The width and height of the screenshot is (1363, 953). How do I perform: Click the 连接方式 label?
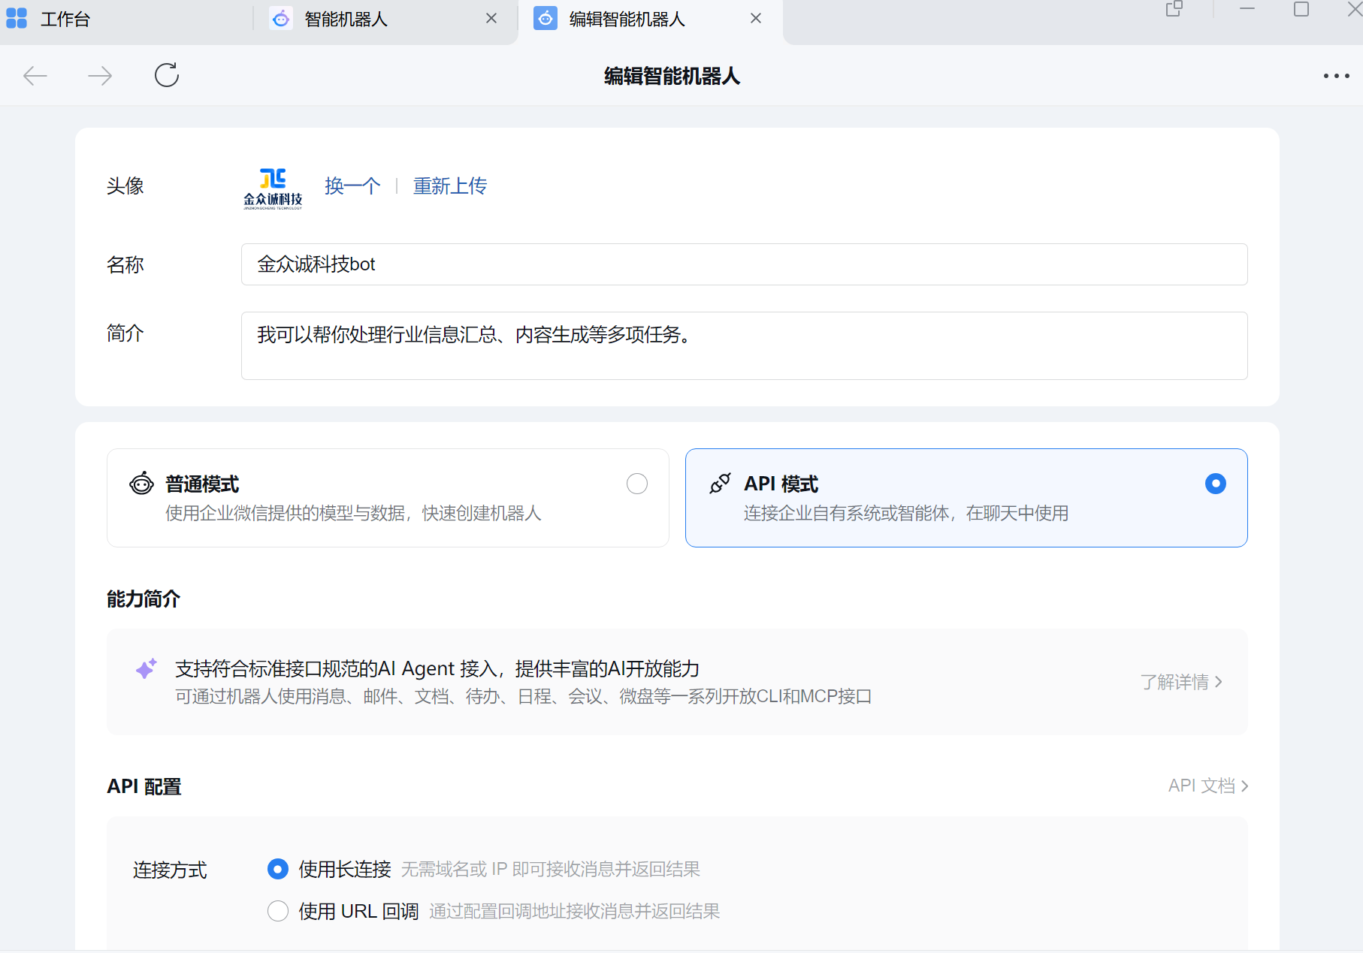[x=170, y=870]
